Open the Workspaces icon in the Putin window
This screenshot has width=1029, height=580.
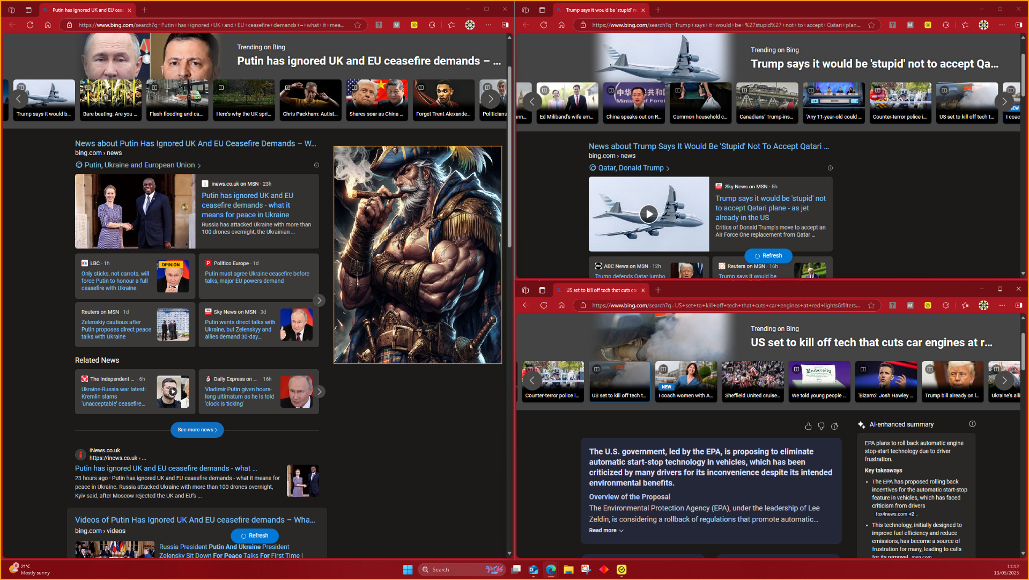point(11,10)
